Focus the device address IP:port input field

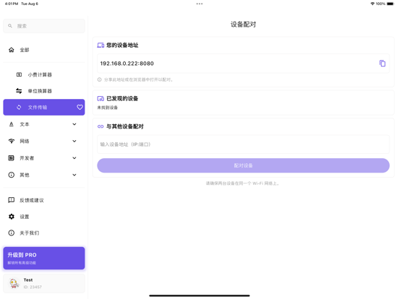click(244, 144)
